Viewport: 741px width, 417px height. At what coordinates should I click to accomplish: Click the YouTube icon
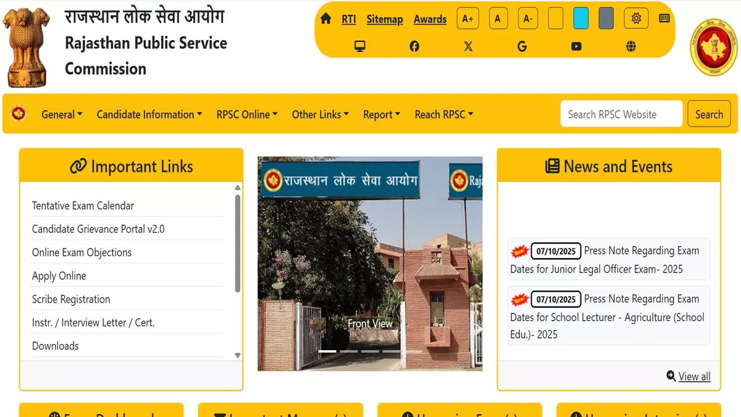[576, 46]
